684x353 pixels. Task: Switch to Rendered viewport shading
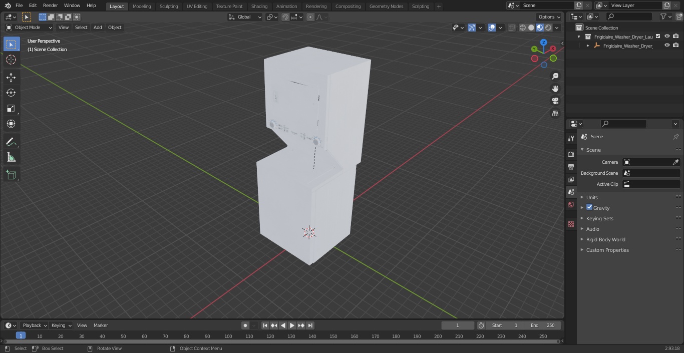click(548, 28)
